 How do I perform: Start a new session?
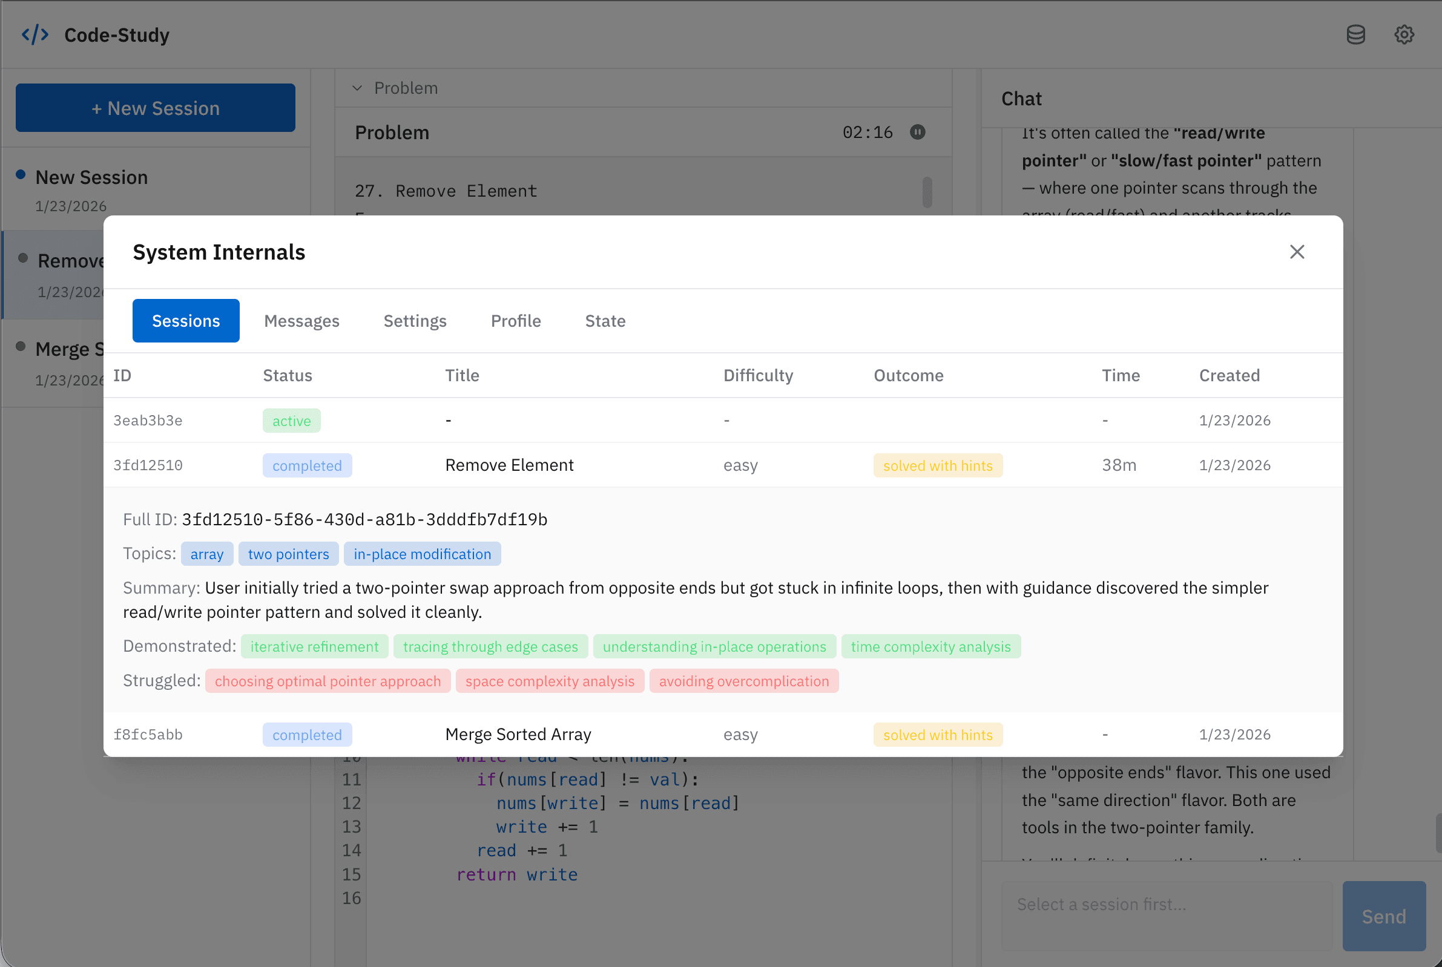click(156, 108)
